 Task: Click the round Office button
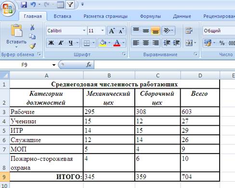(8, 8)
